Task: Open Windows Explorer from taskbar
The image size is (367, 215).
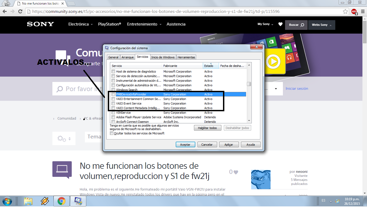Action: (28, 201)
